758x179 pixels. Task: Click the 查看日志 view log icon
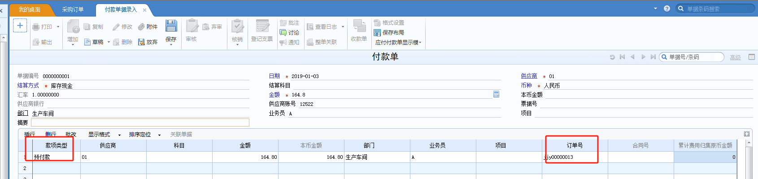(x=310, y=27)
